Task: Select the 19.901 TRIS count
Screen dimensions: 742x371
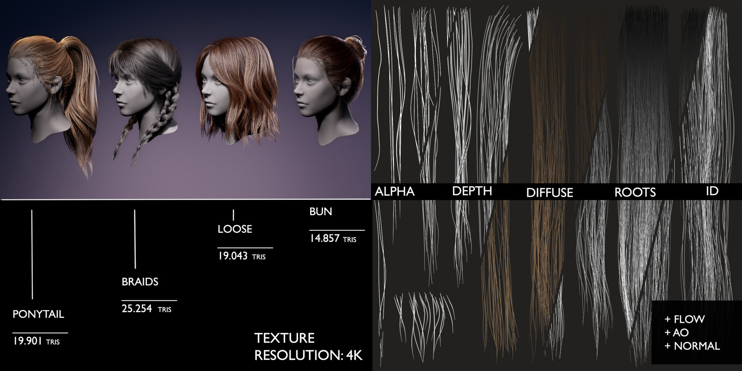Action: pos(36,341)
